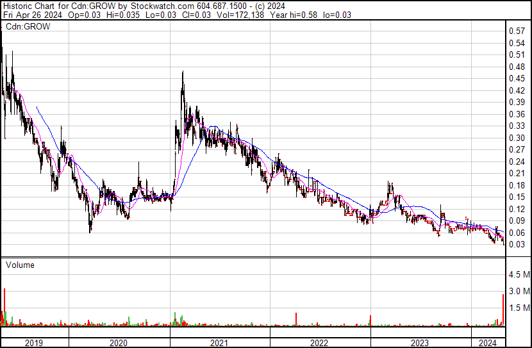Click the 3.0 M volume axis label
The image size is (532, 348).
click(x=519, y=291)
